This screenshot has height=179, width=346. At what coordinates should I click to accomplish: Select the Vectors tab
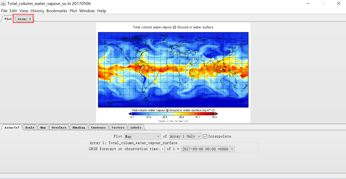pos(118,127)
